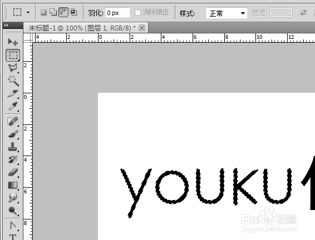Viewport: 315px width, 240px height.
Task: Select the Smudge tool
Action: (x=13, y=198)
